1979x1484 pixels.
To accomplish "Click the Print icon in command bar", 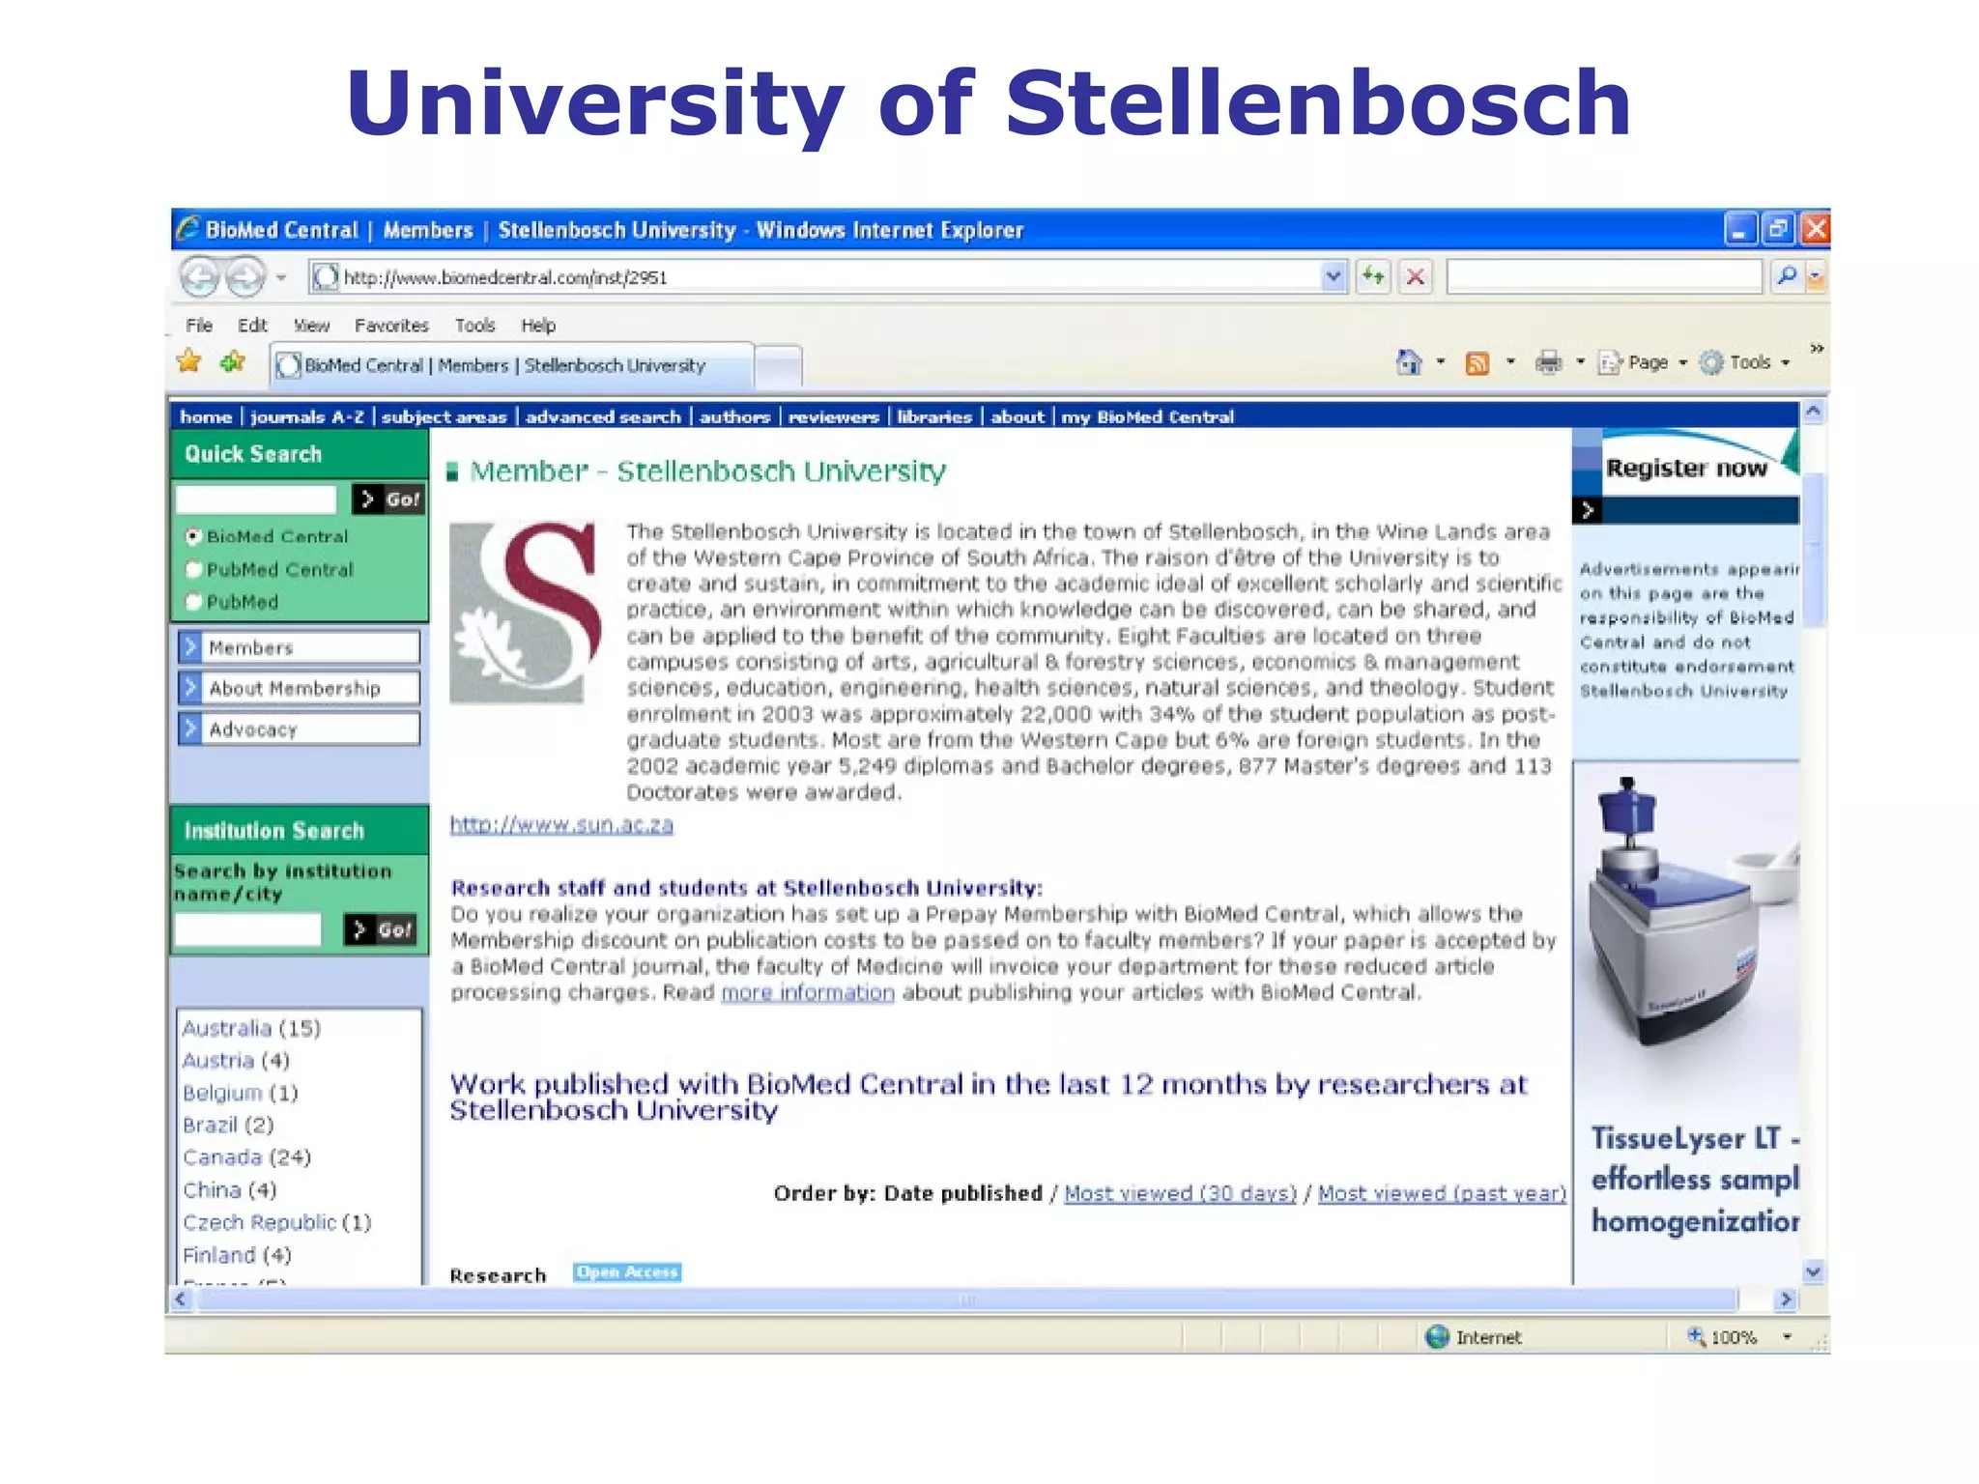I will [1548, 362].
